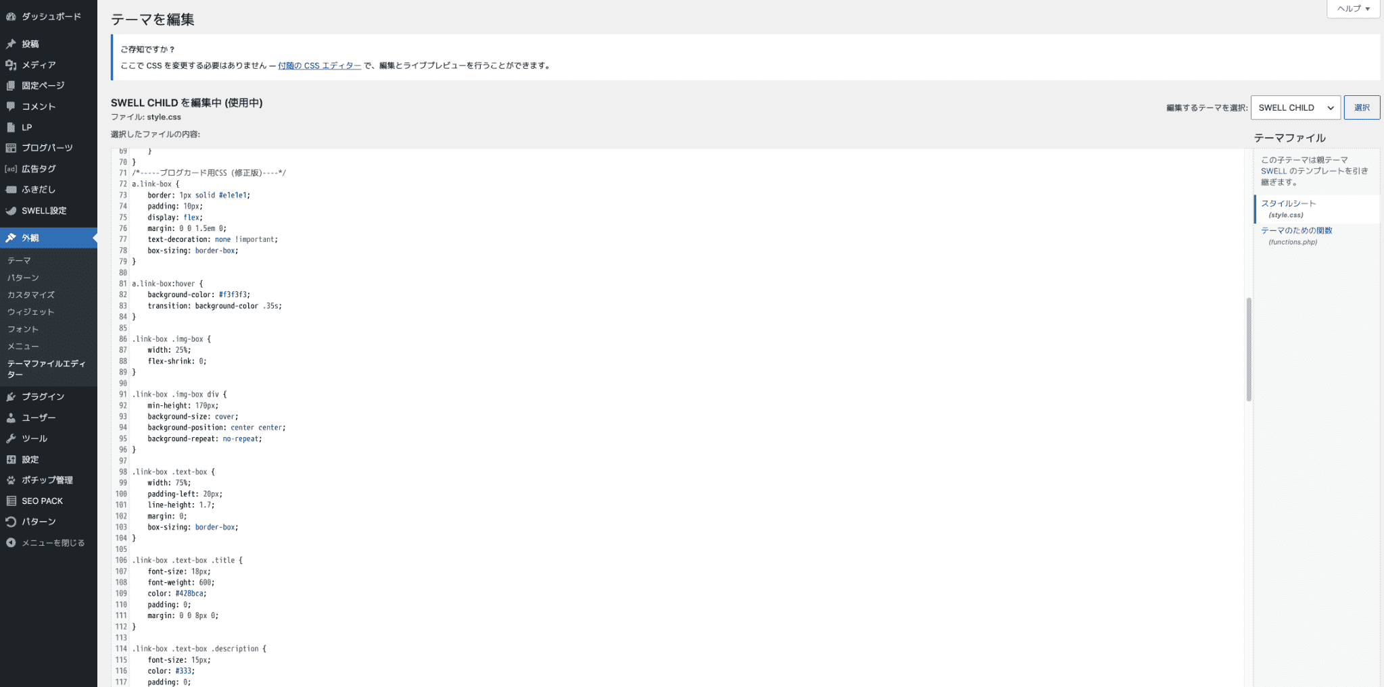Expand the ヘルプ help tab
The image size is (1384, 687).
tap(1353, 9)
